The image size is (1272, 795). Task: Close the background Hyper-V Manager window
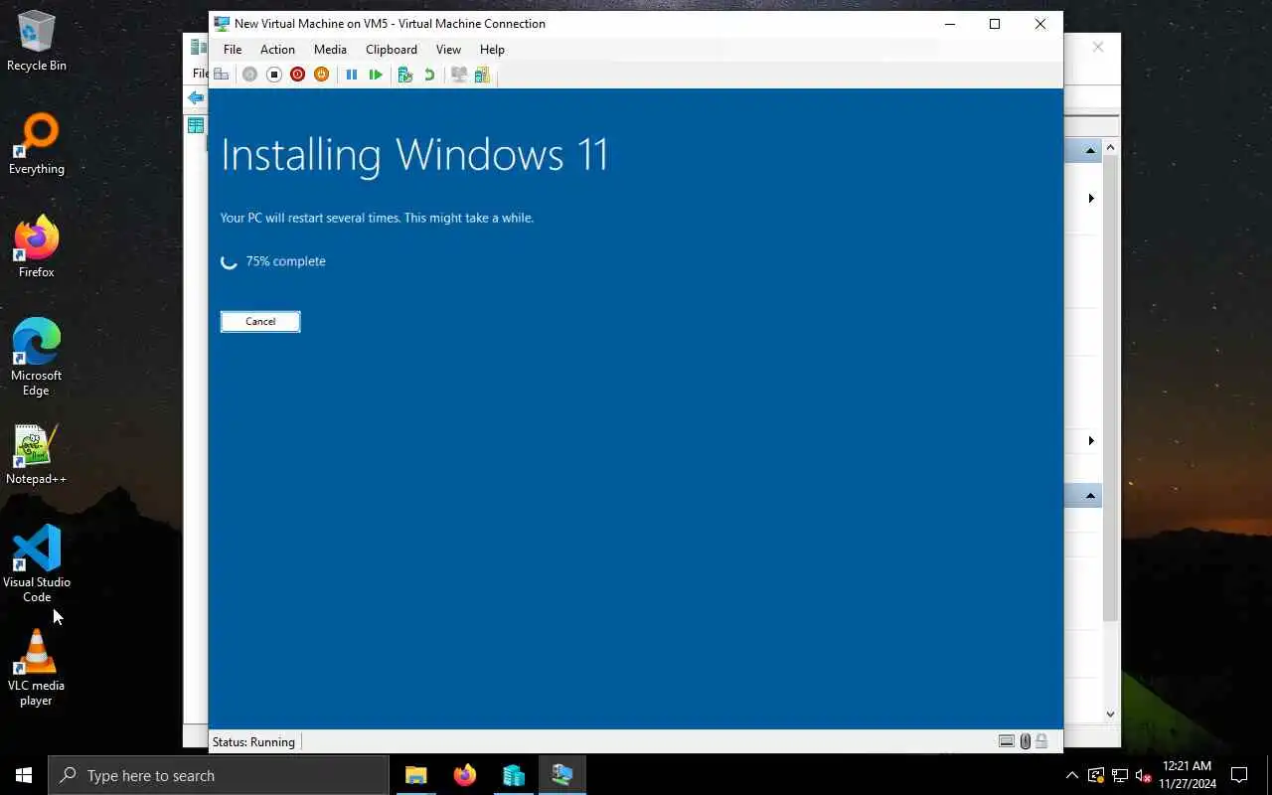1098,47
